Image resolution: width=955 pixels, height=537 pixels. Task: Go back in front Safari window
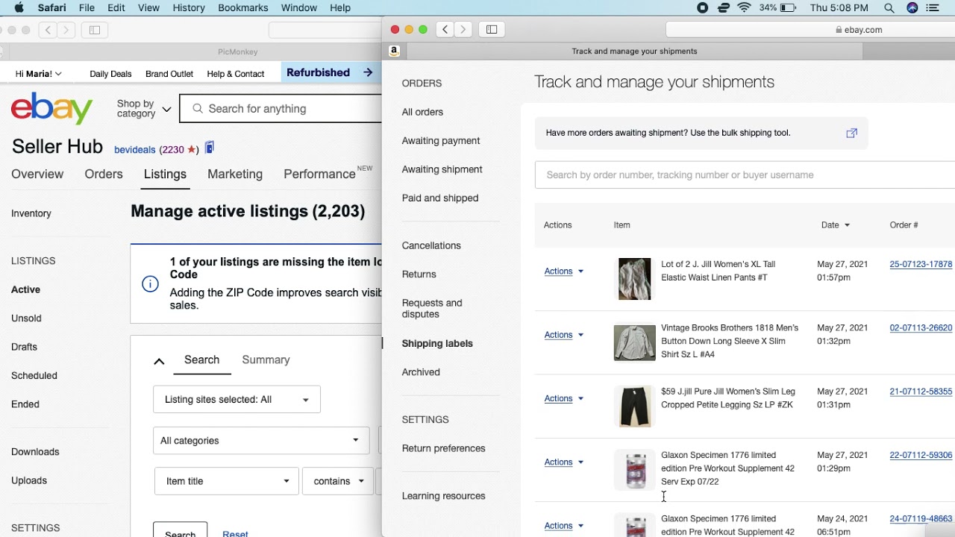click(x=445, y=29)
